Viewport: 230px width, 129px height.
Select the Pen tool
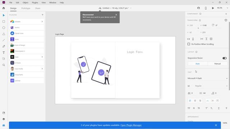(x=4, y=46)
